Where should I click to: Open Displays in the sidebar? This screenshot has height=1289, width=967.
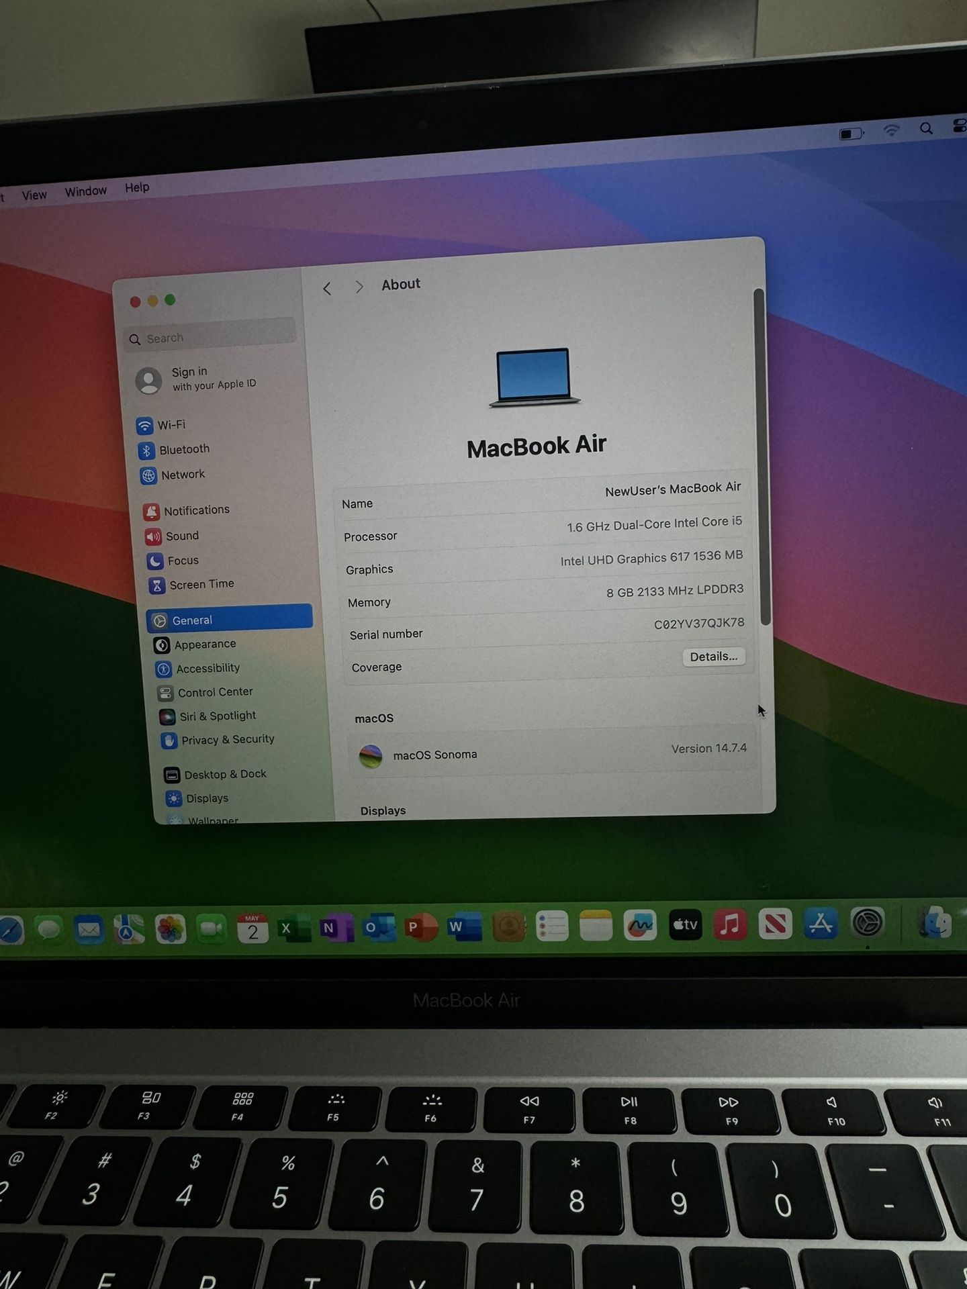tap(197, 799)
